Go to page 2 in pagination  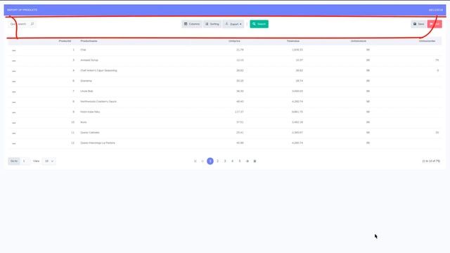[x=217, y=161]
